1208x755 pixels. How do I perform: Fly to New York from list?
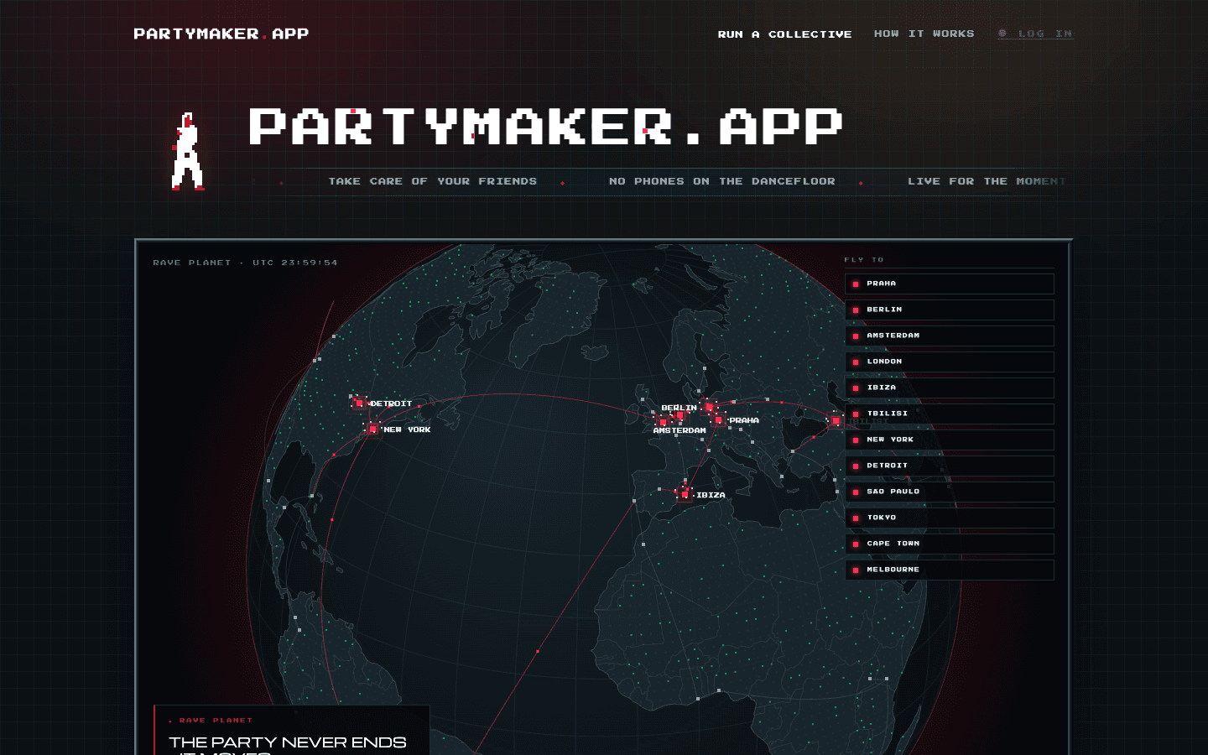[950, 440]
